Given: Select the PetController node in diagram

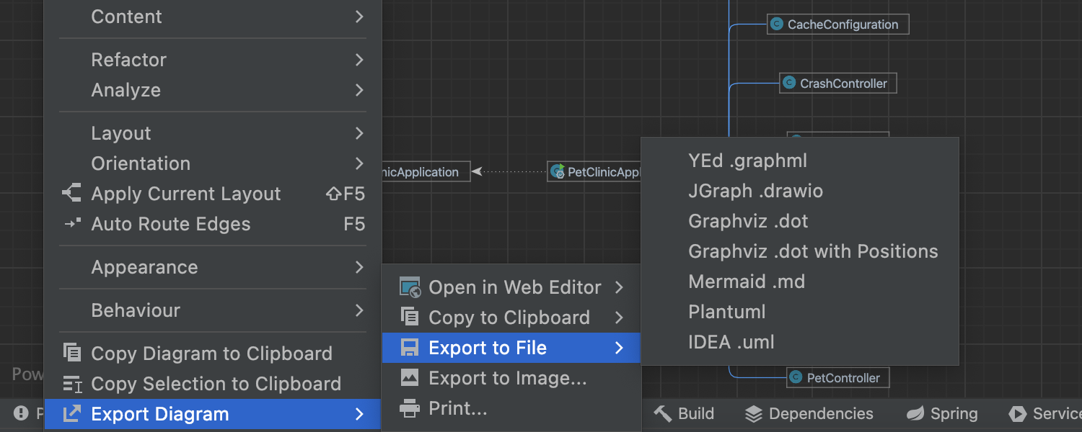Looking at the screenshot, I should 837,378.
